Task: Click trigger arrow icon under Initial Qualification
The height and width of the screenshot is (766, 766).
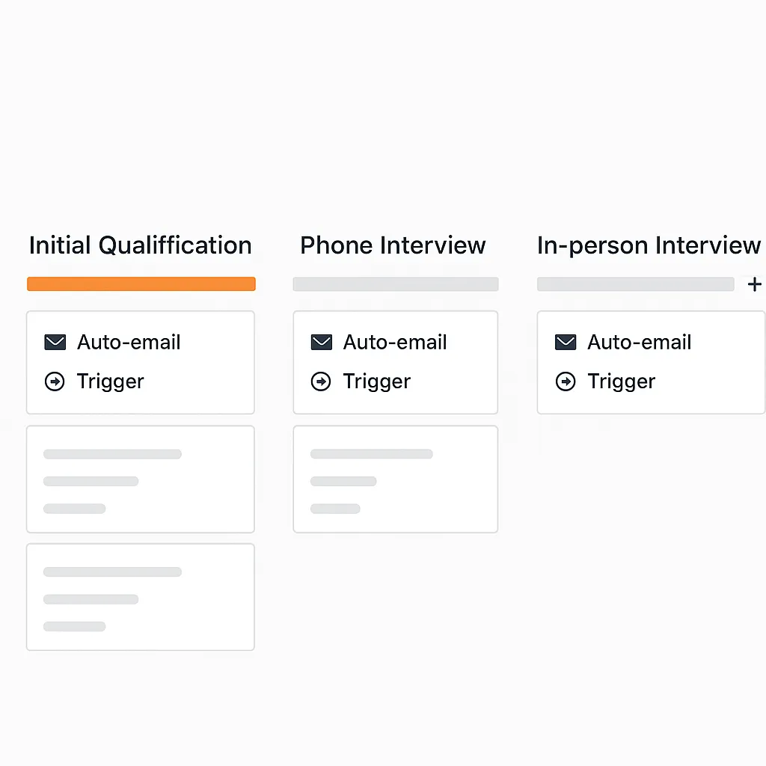Action: (x=55, y=382)
